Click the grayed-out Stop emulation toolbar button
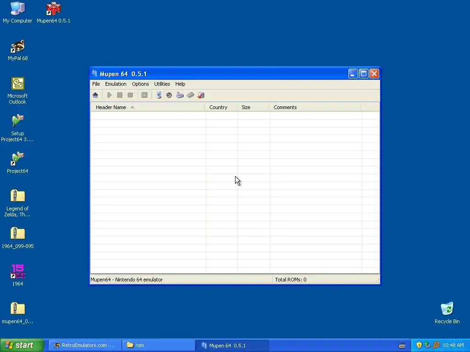Image resolution: width=470 pixels, height=352 pixels. click(x=130, y=95)
